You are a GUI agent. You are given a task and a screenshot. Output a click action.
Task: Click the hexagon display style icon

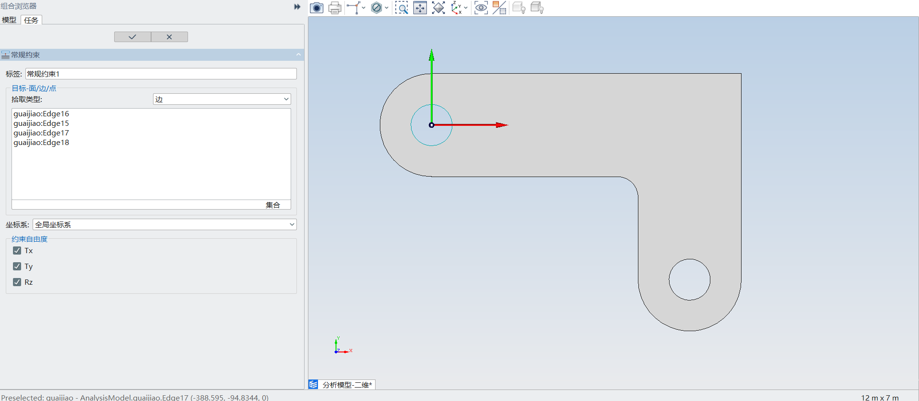tap(377, 8)
